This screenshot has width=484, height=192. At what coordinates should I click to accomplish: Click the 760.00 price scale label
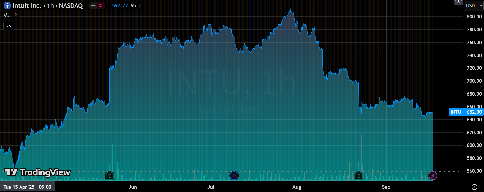click(x=474, y=43)
